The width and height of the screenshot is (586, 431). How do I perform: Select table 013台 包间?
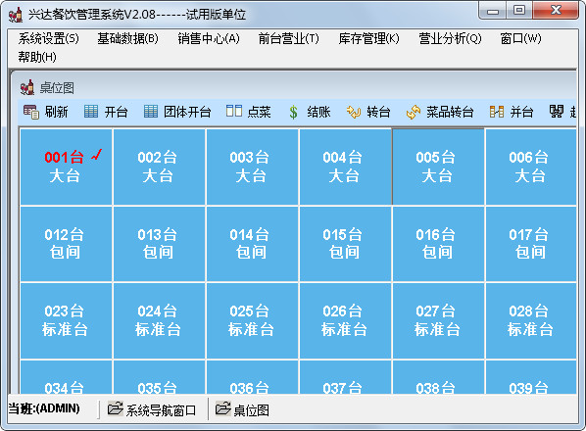(x=159, y=244)
